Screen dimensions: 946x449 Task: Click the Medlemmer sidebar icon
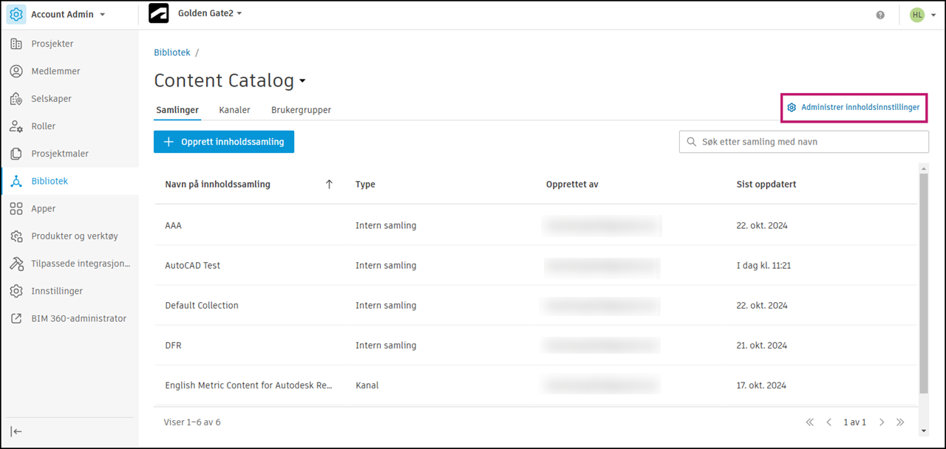16,72
